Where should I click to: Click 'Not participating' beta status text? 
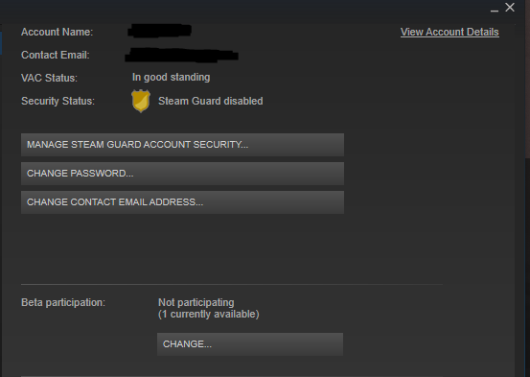pos(196,302)
